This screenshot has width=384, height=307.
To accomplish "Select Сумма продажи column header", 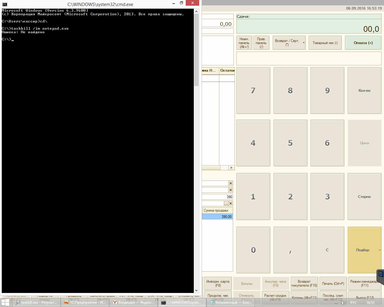I will pos(217,210).
